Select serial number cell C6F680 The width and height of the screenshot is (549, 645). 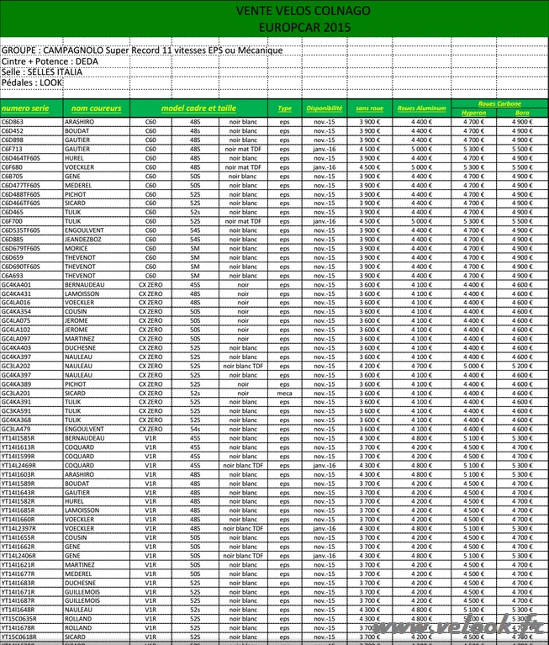(12, 167)
